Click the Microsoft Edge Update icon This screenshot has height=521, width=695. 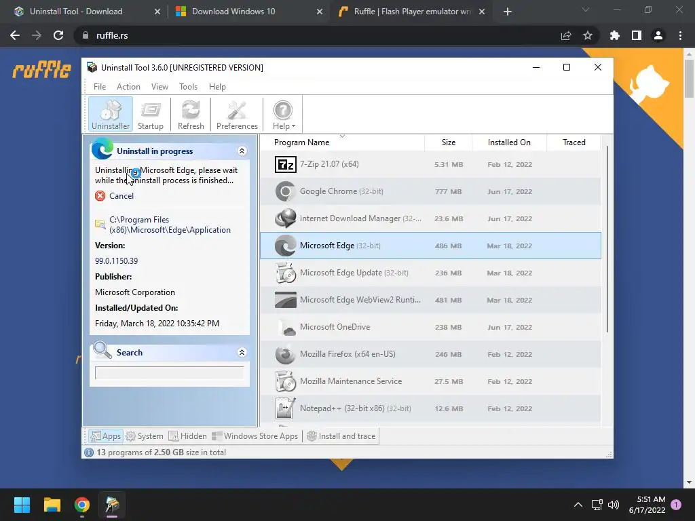click(x=286, y=273)
